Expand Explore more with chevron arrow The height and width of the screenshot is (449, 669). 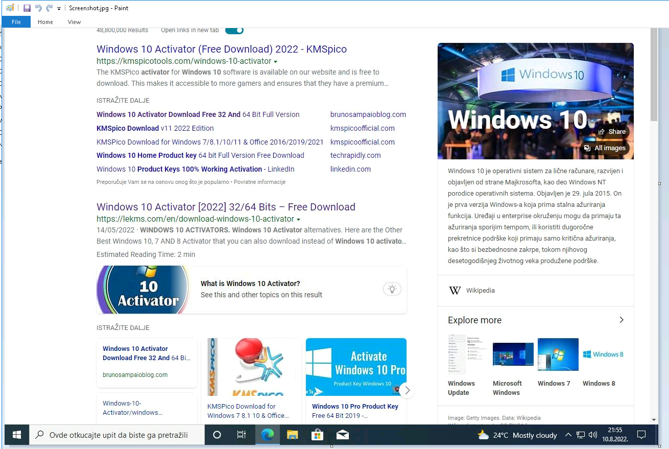pyautogui.click(x=622, y=320)
